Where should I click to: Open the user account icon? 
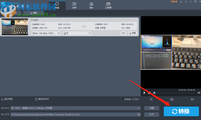(181, 2)
